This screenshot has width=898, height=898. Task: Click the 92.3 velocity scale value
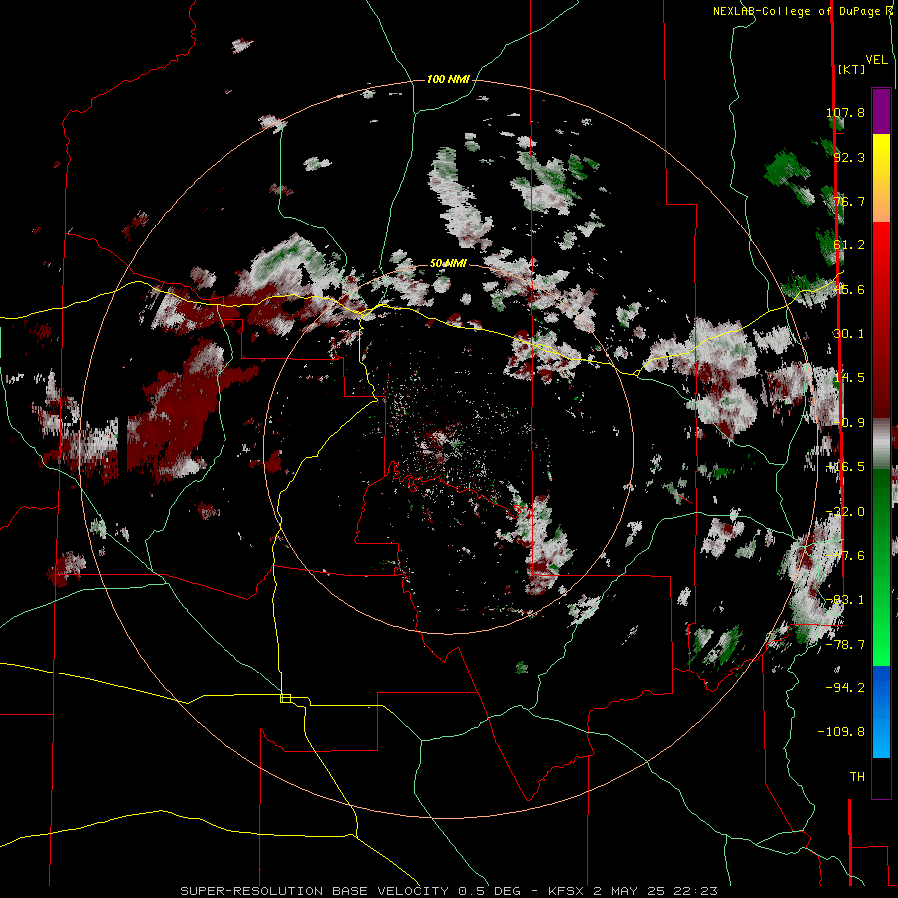[x=849, y=157]
